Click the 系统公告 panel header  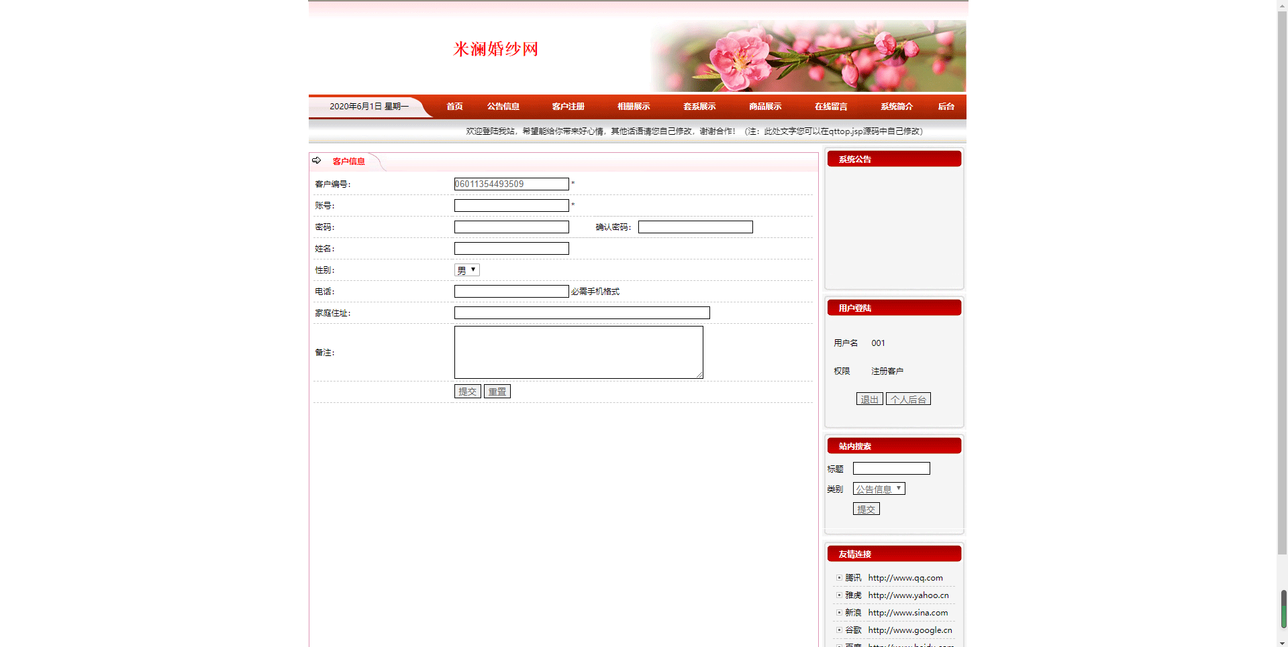894,159
